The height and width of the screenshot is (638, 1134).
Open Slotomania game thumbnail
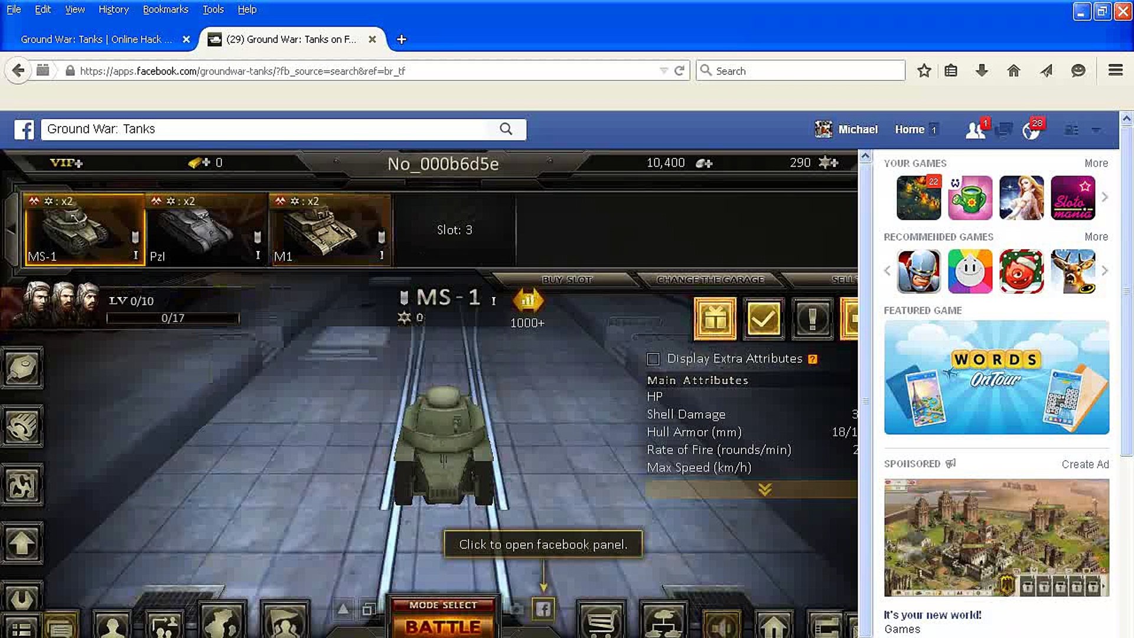tap(1073, 198)
